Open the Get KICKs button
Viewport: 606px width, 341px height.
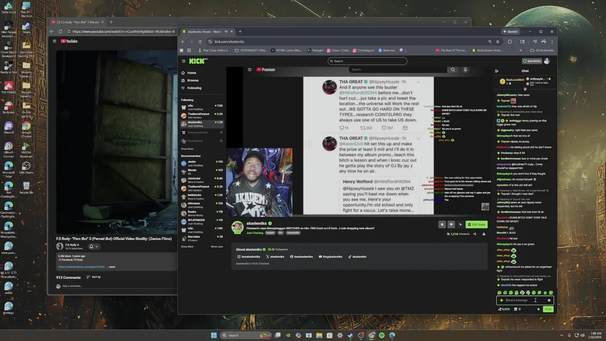pyautogui.click(x=532, y=61)
